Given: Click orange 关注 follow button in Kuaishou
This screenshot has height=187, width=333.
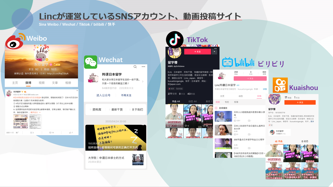Looking at the screenshot, I should (300, 102).
